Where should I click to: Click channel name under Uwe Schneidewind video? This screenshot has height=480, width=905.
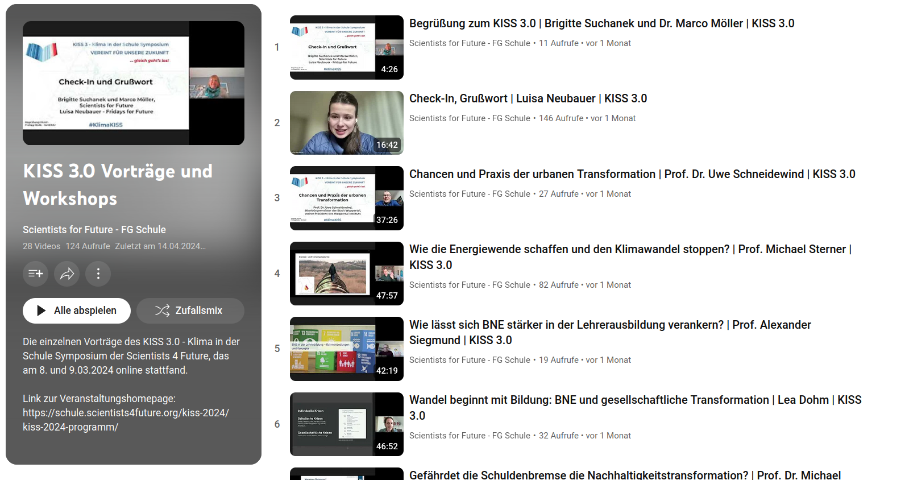pos(470,194)
